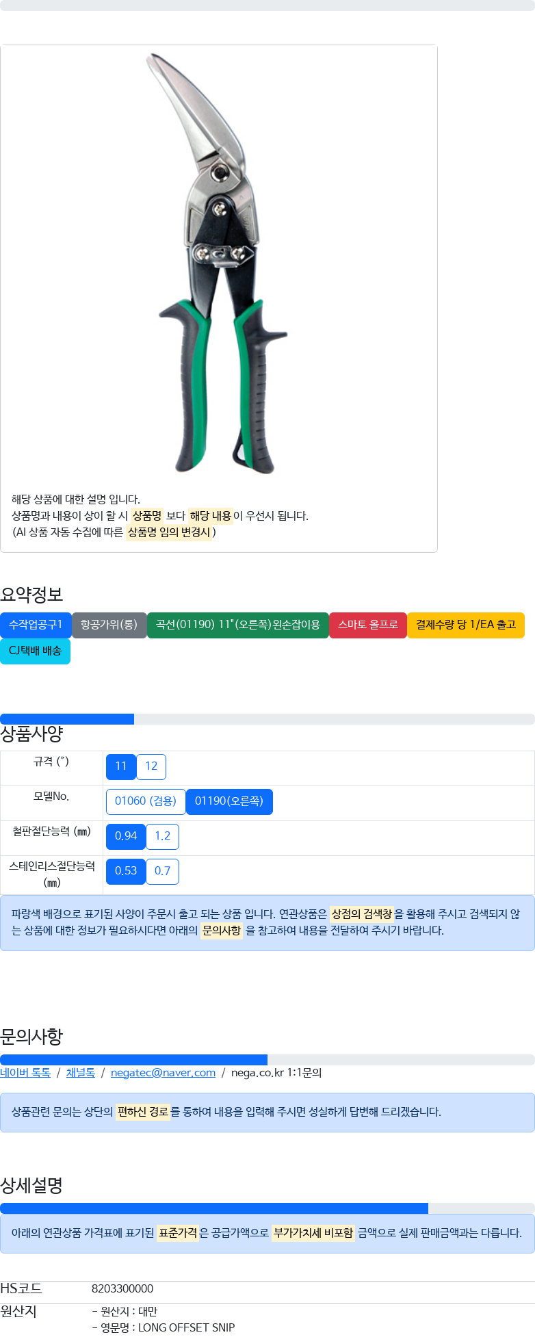Select the 수작업공구1 category tag

pyautogui.click(x=36, y=625)
